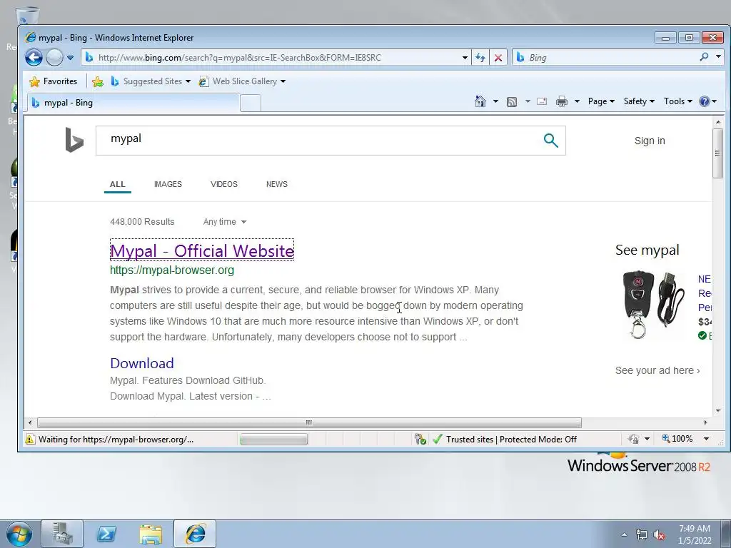Click the horizontal scrollbar thumb
The width and height of the screenshot is (731, 548).
(x=309, y=422)
